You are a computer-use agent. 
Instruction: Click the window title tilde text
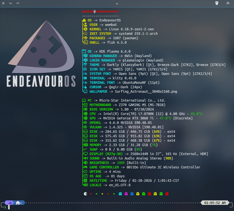(117, 3)
